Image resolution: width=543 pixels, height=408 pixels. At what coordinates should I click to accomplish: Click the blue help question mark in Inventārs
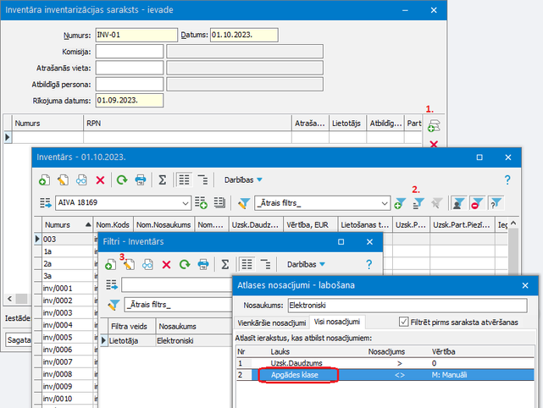(x=507, y=179)
